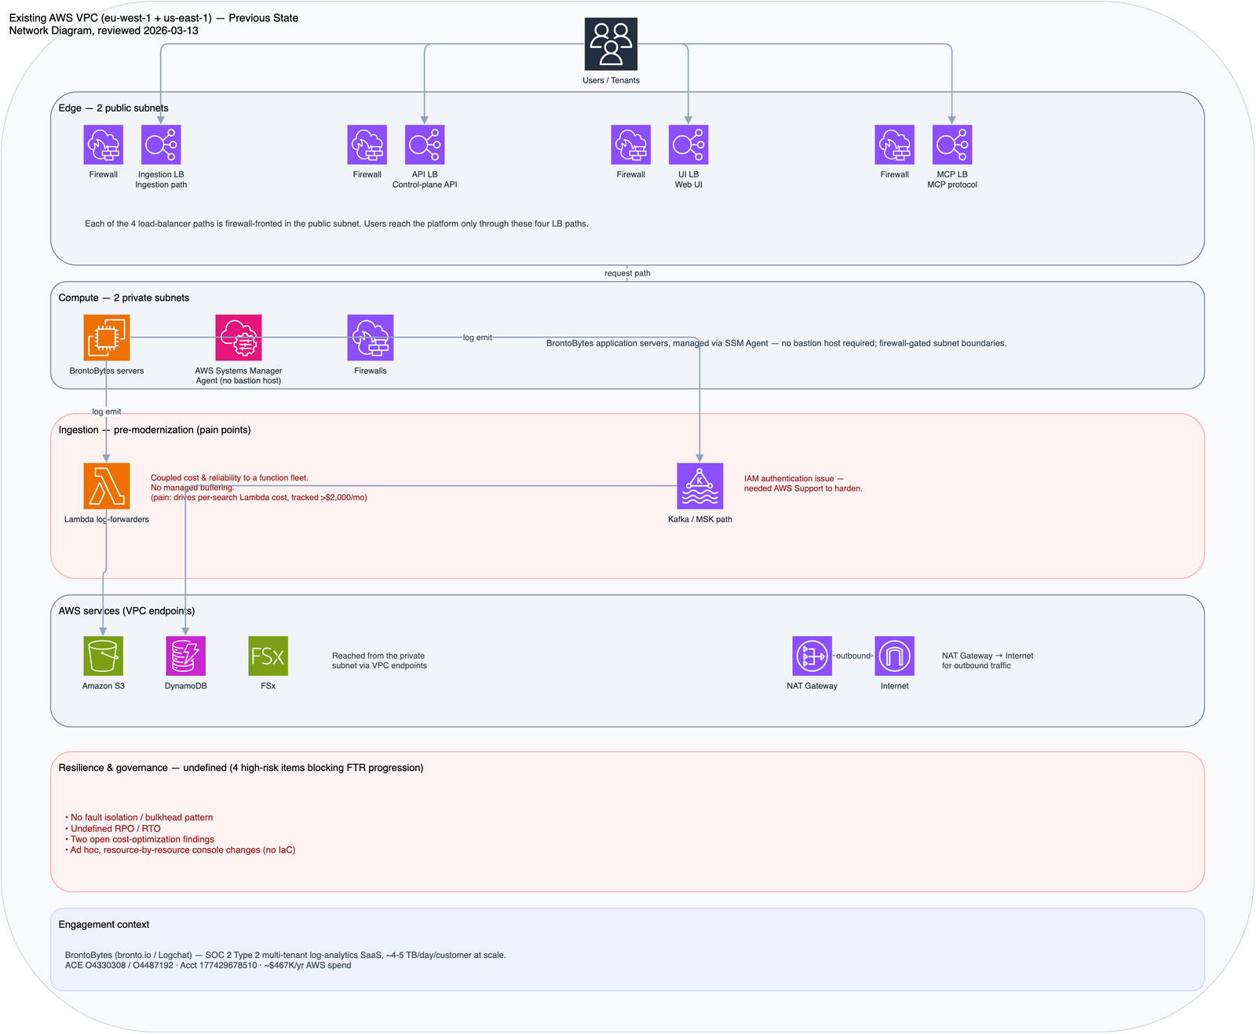Viewport: 1256px width, 1034px height.
Task: Click the 'Web UI' label text
Action: (x=688, y=185)
